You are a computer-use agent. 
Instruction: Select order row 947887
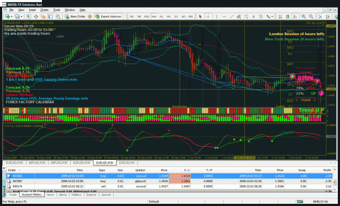(169, 181)
